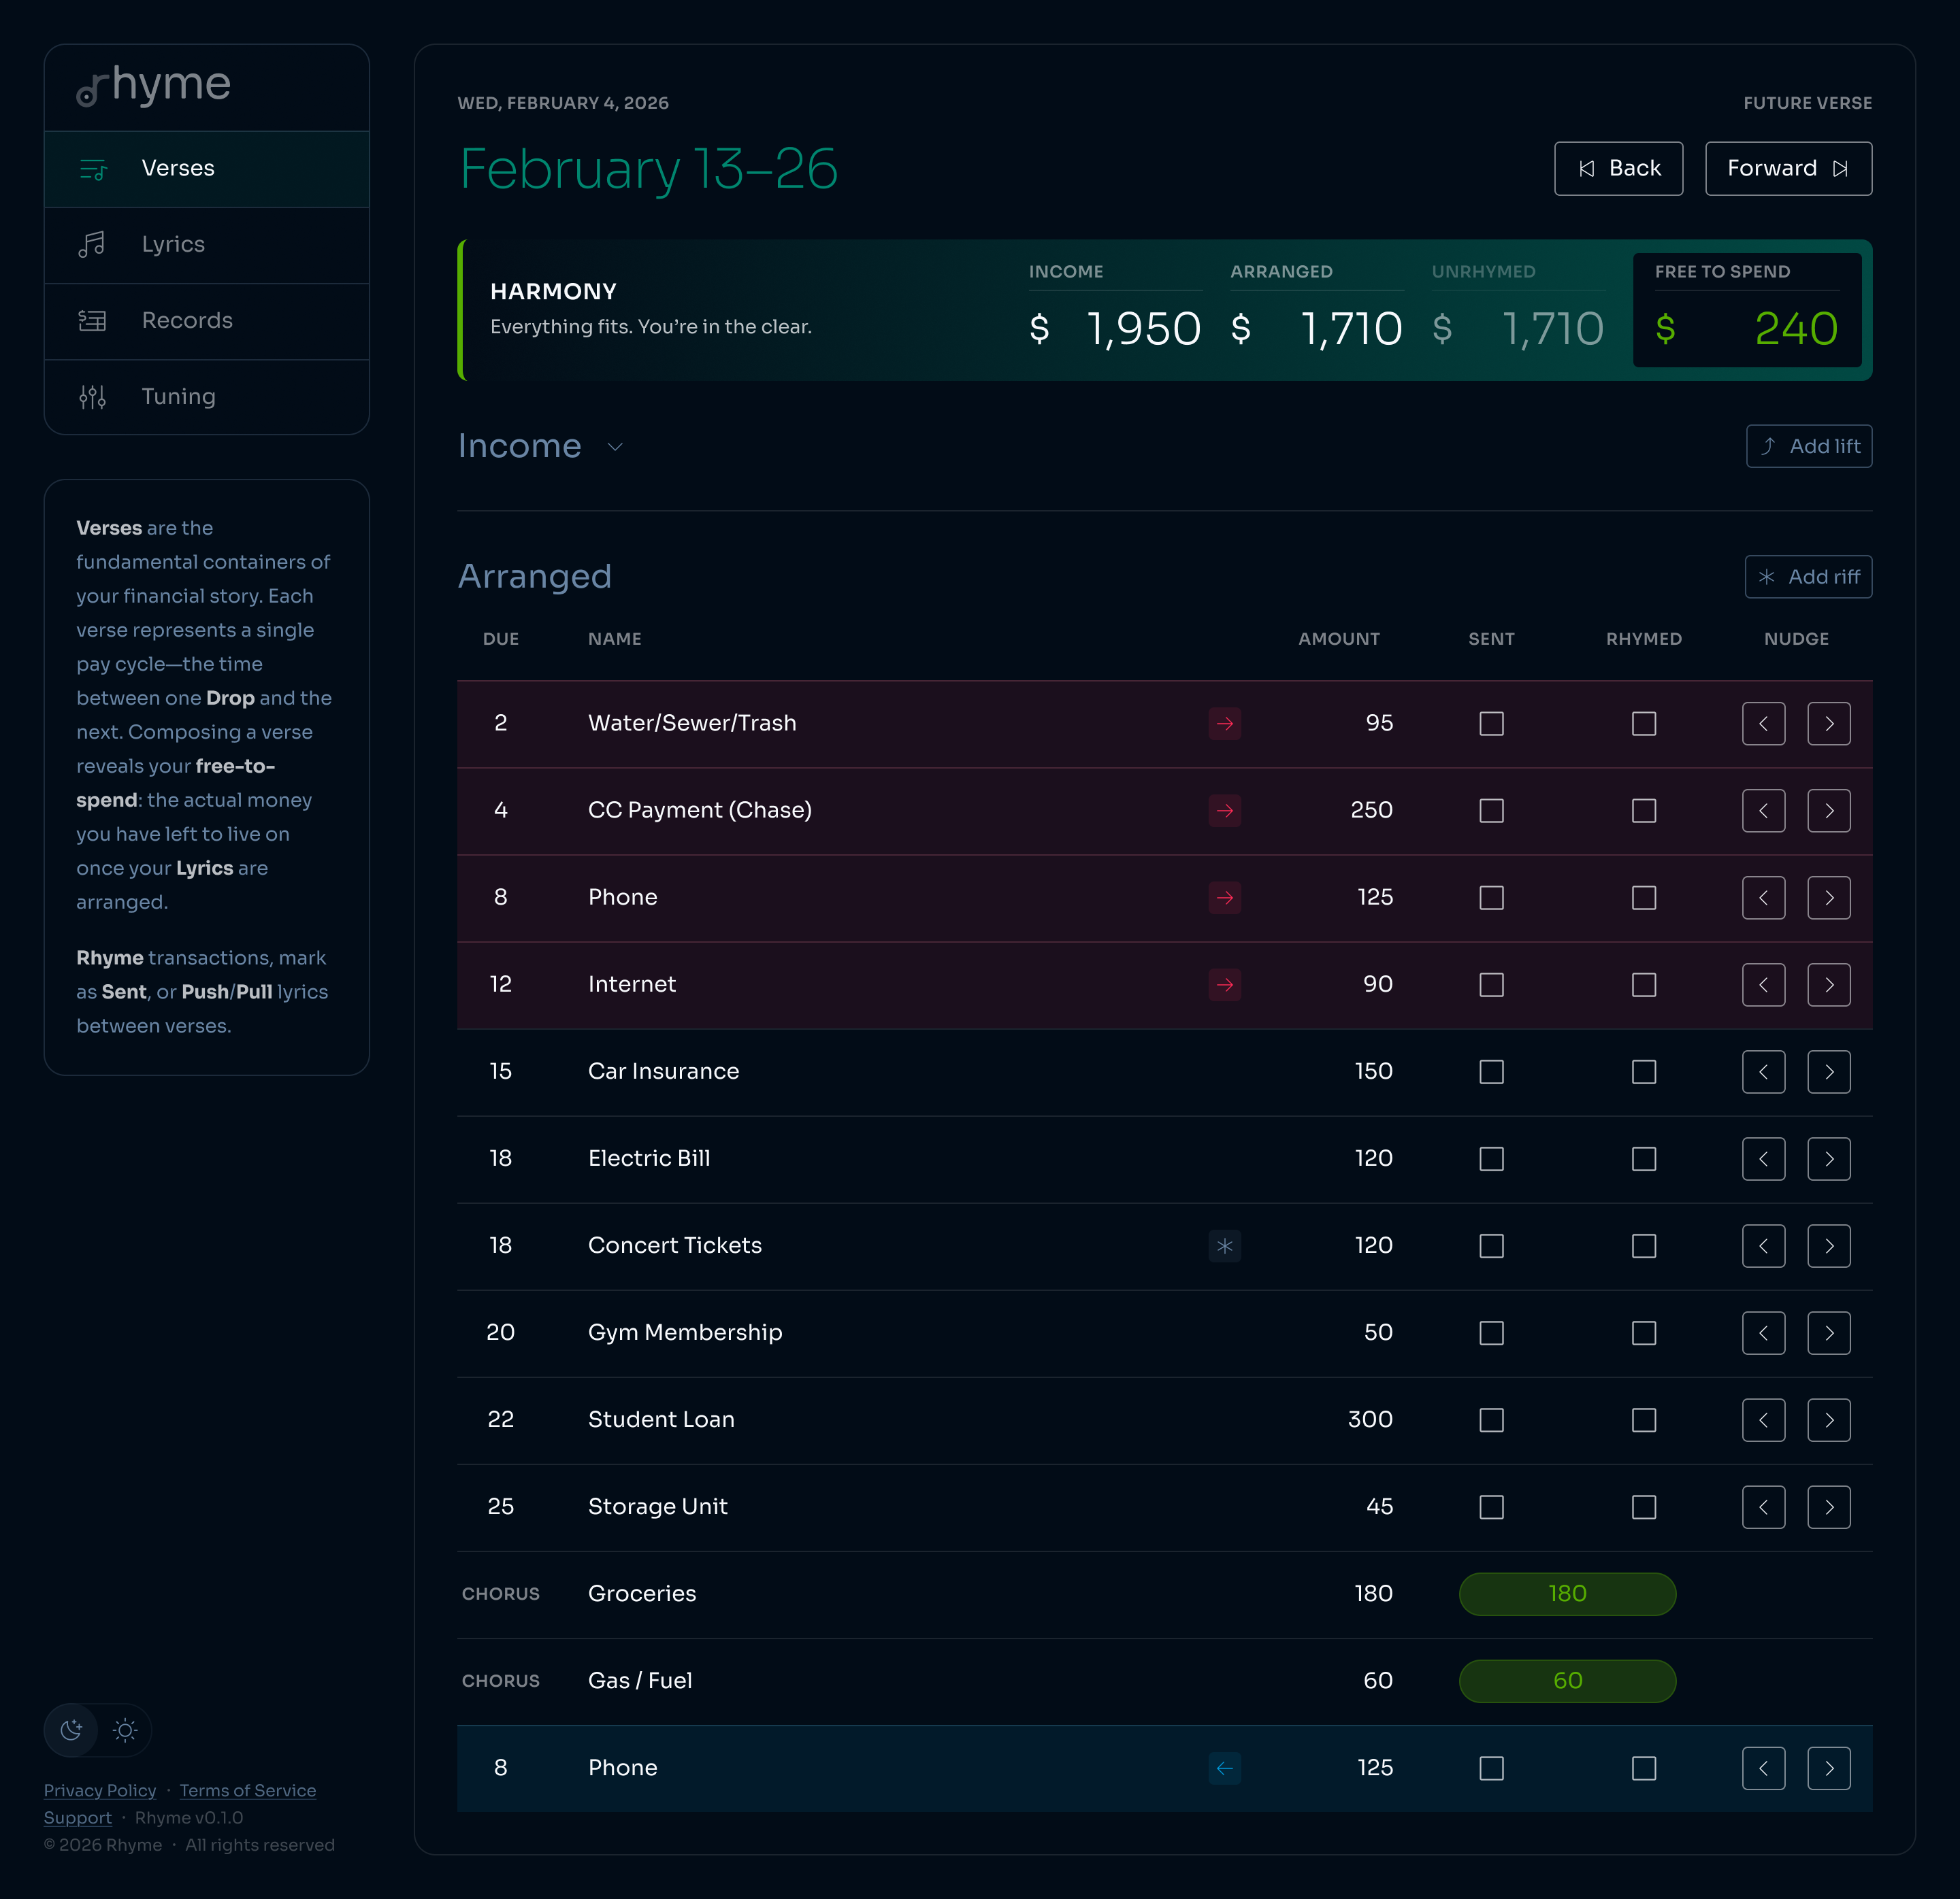
Task: Mark CC Payment (Chase) as sent
Action: pyautogui.click(x=1491, y=811)
